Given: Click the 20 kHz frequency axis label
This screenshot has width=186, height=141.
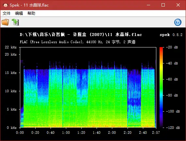Looking at the screenshot, I should coord(11,54).
